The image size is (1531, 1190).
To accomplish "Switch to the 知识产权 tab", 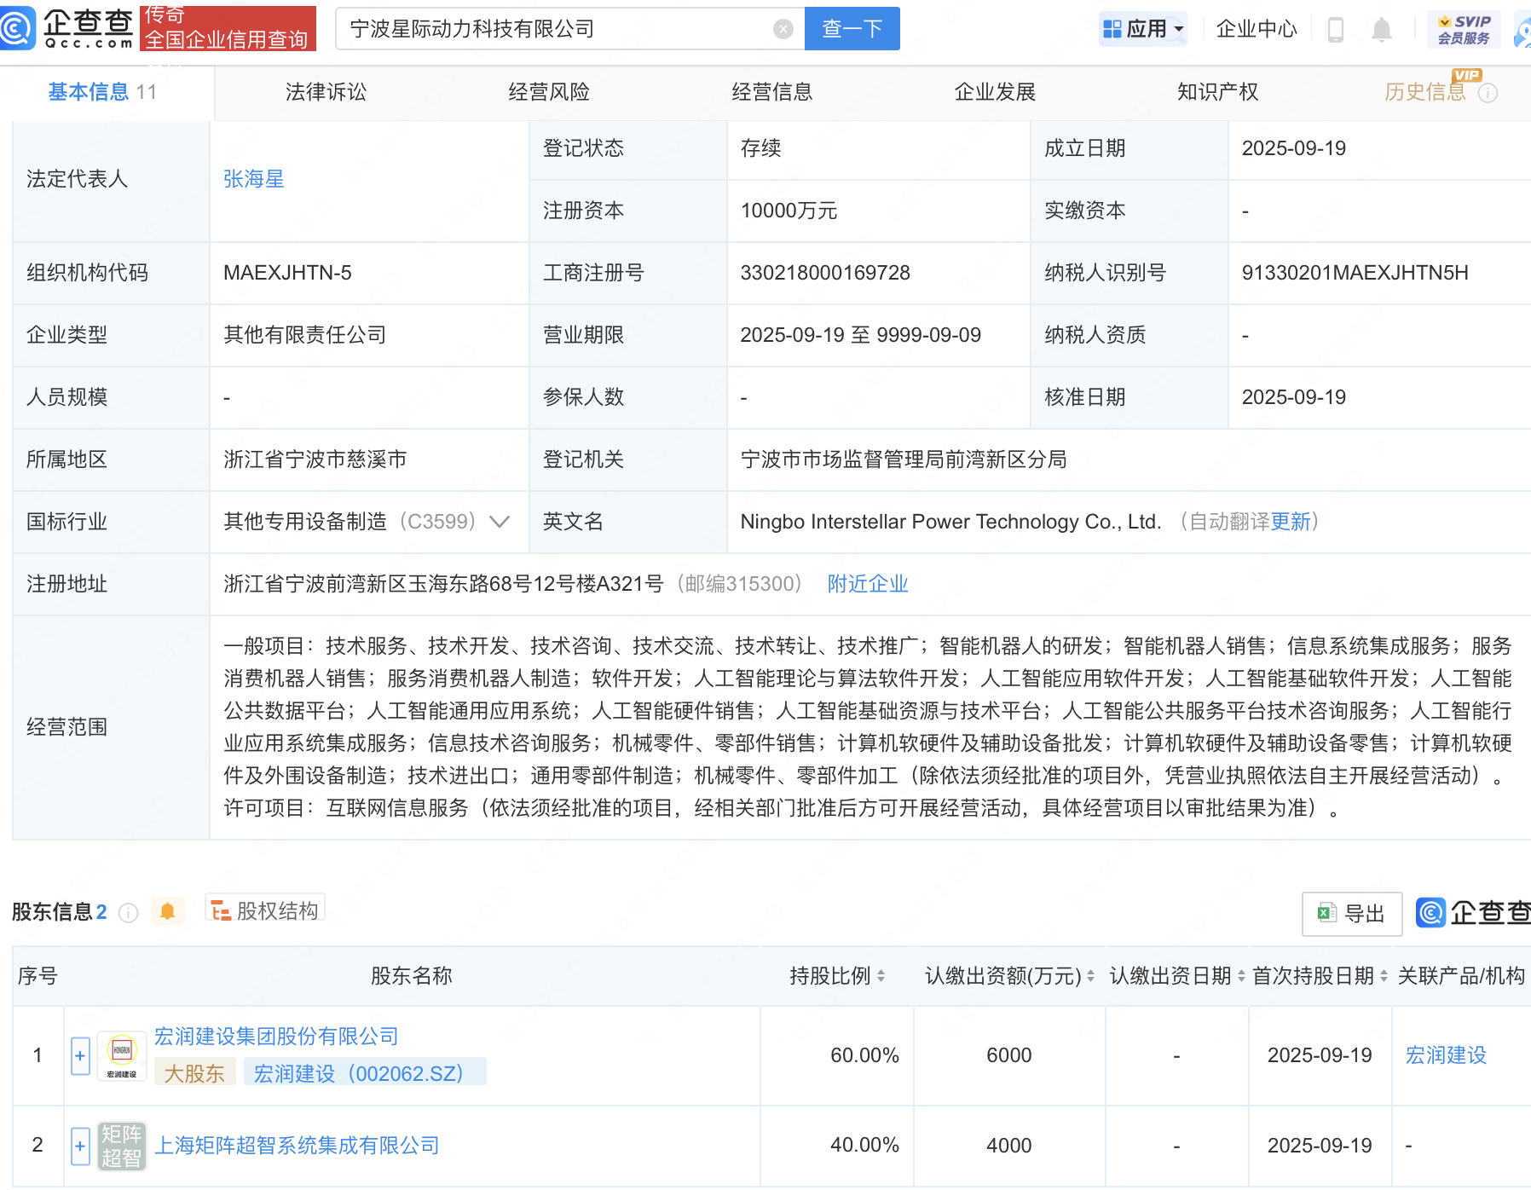I will pos(1216,92).
